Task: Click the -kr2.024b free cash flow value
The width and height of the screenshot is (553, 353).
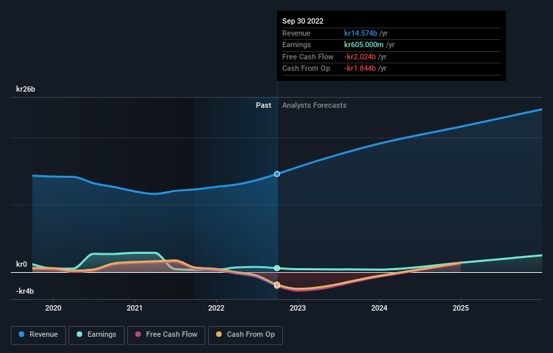Action: [x=360, y=57]
